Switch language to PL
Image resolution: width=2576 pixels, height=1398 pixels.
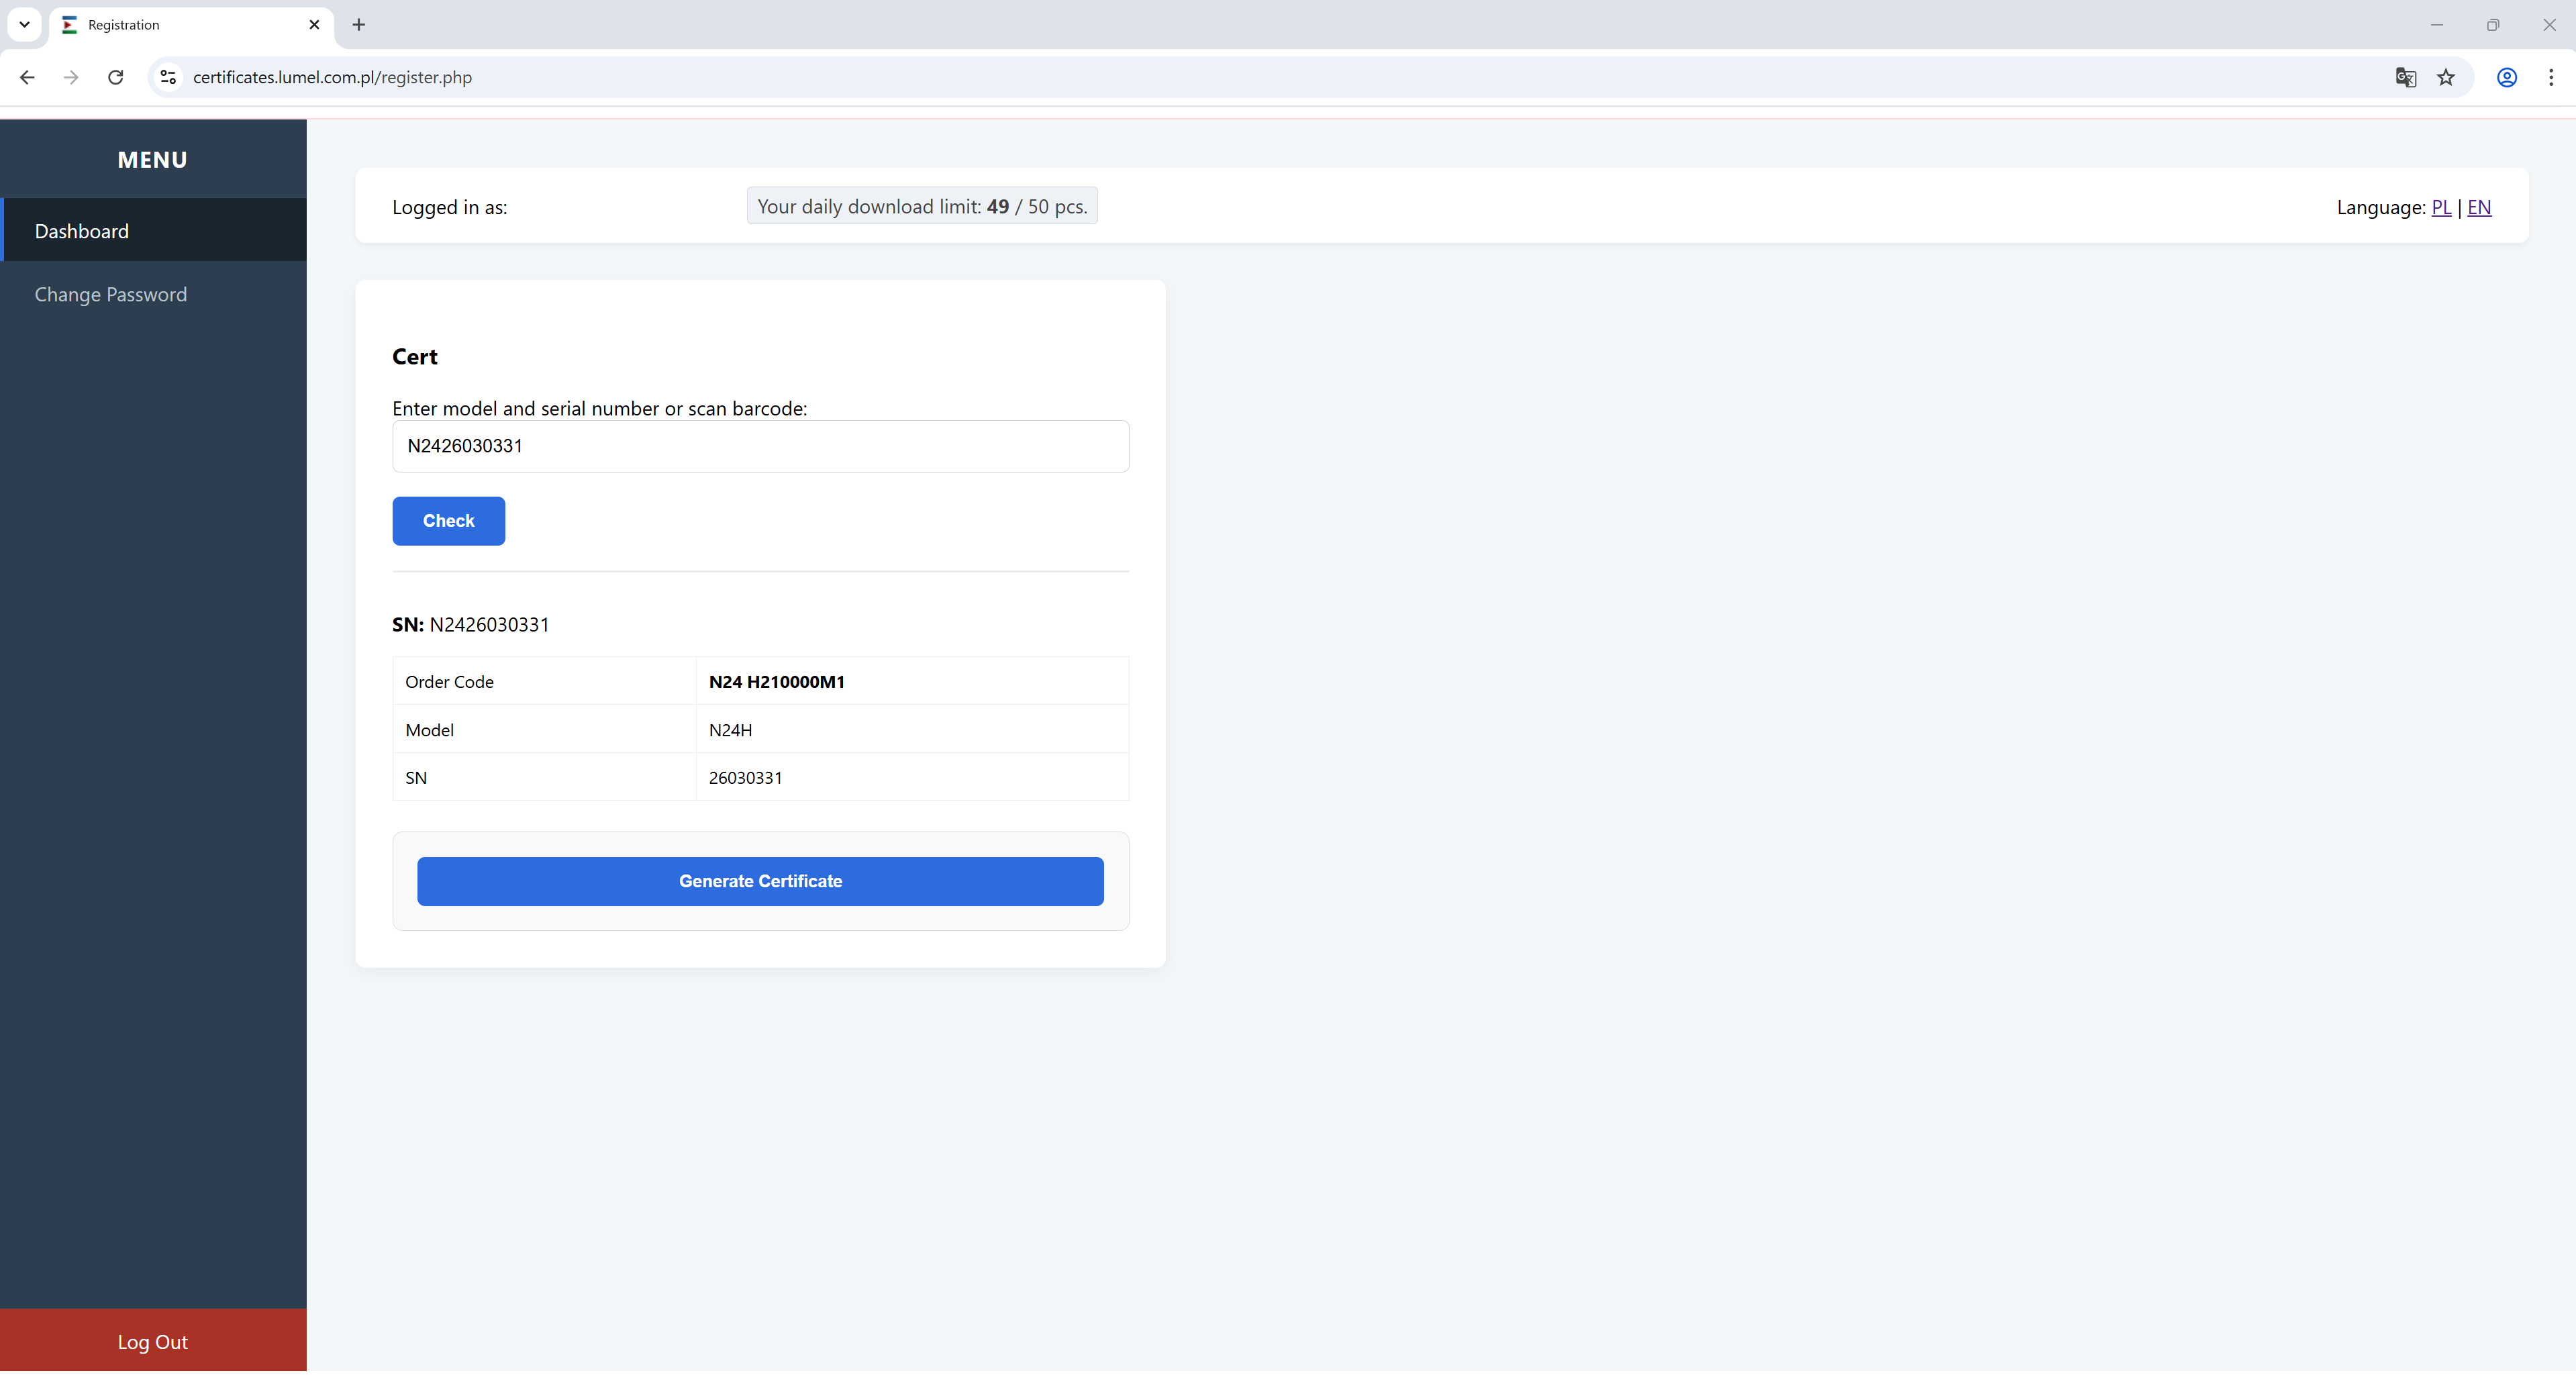pos(2441,207)
